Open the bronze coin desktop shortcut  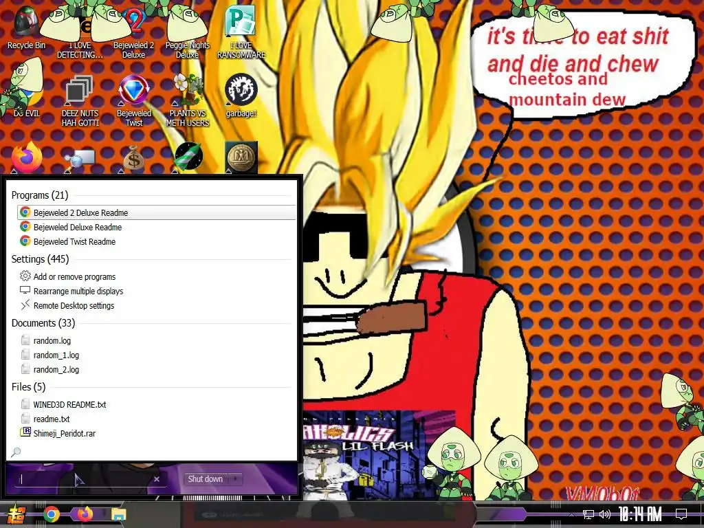(x=241, y=157)
